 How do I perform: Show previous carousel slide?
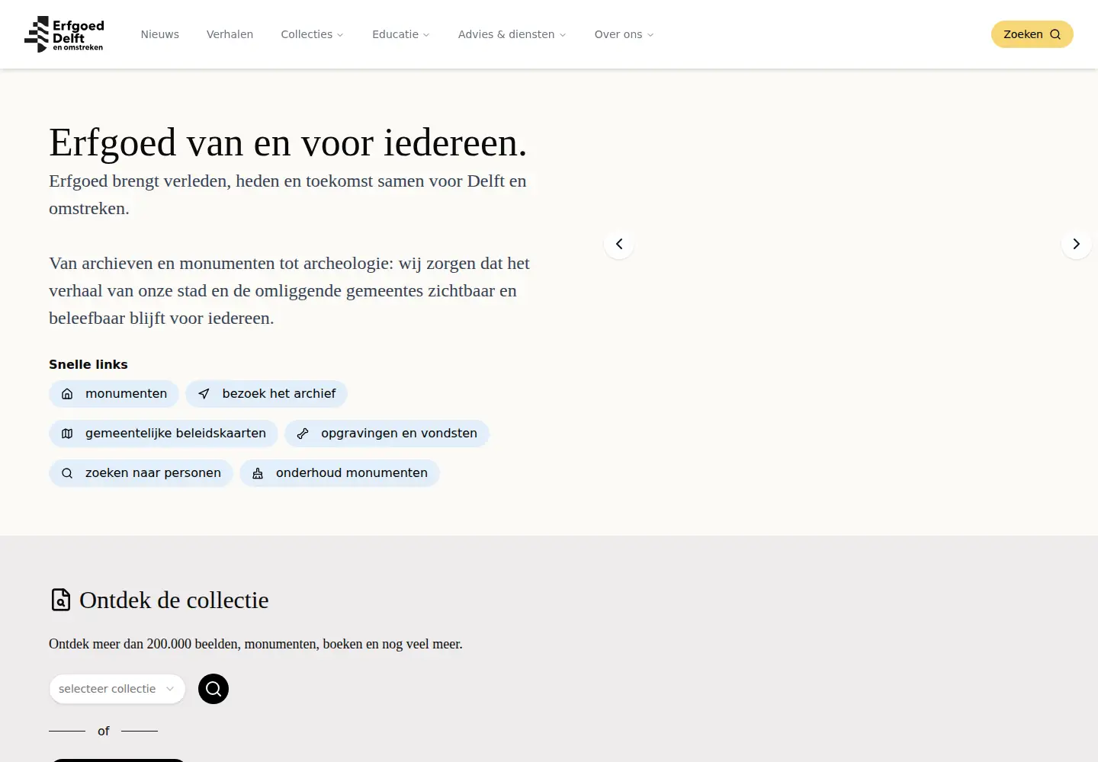click(x=619, y=244)
